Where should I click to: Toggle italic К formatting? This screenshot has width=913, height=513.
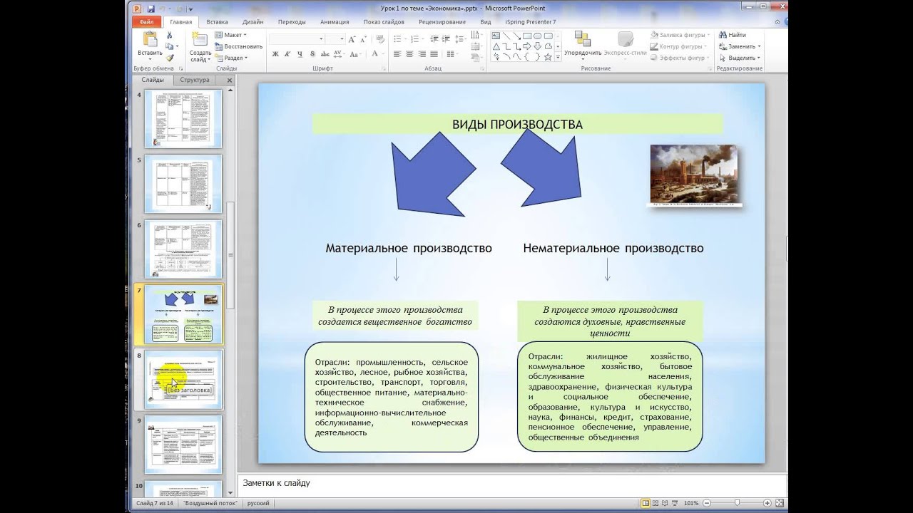tap(287, 54)
